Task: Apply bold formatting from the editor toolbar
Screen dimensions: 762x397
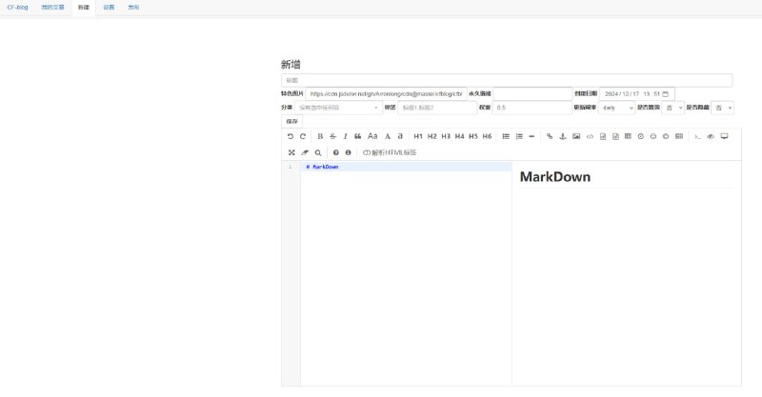Action: coord(320,136)
